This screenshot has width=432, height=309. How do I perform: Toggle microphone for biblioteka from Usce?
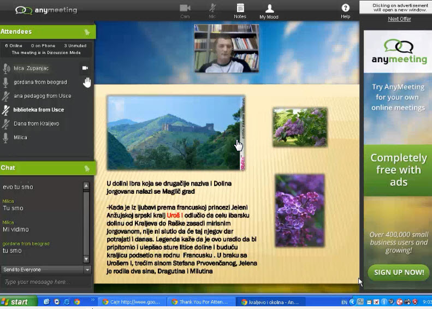tap(6, 110)
